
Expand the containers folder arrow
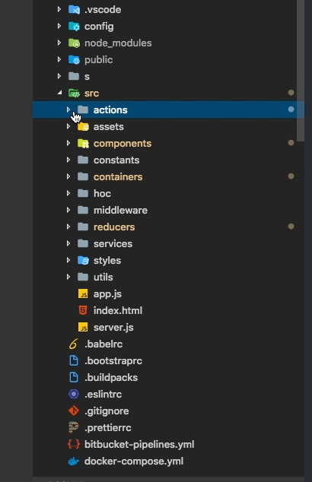pos(68,176)
